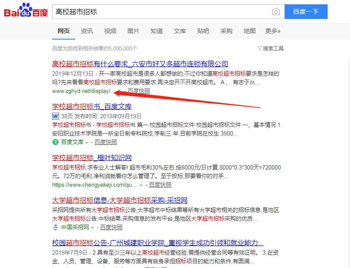Switch to the 资讯 tab
The width and height of the screenshot is (350, 268).
click(x=87, y=31)
